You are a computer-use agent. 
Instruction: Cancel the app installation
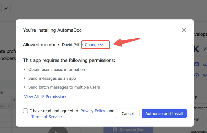point(128,113)
